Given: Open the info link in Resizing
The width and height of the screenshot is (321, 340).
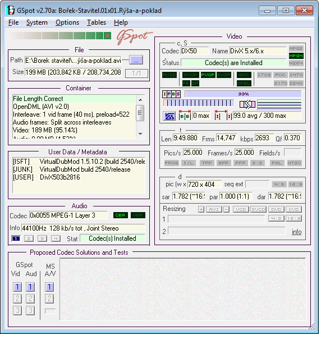Looking at the screenshot, I should 296,232.
